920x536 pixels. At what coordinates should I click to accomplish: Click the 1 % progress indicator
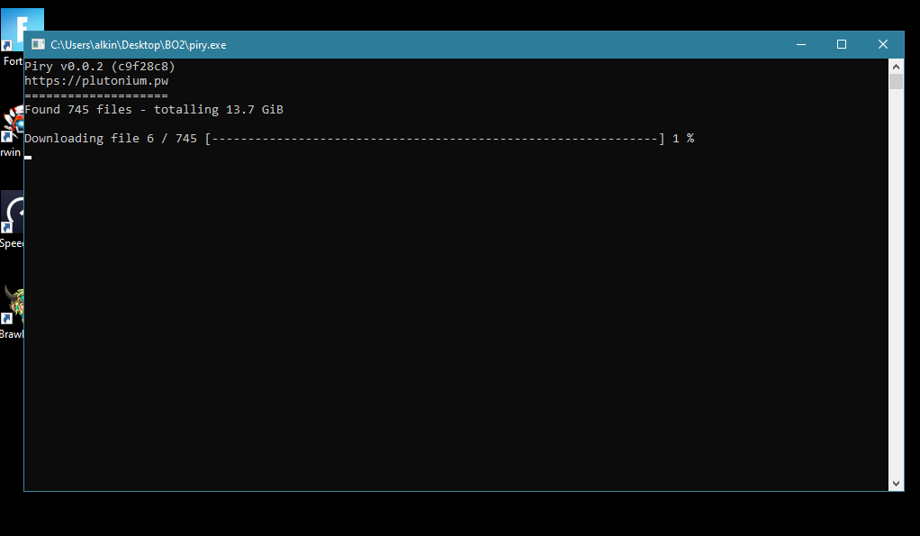pyautogui.click(x=683, y=139)
